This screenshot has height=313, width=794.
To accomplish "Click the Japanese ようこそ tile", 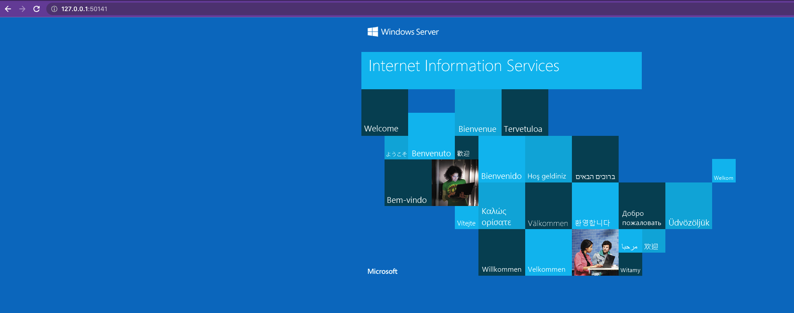I will click(396, 148).
